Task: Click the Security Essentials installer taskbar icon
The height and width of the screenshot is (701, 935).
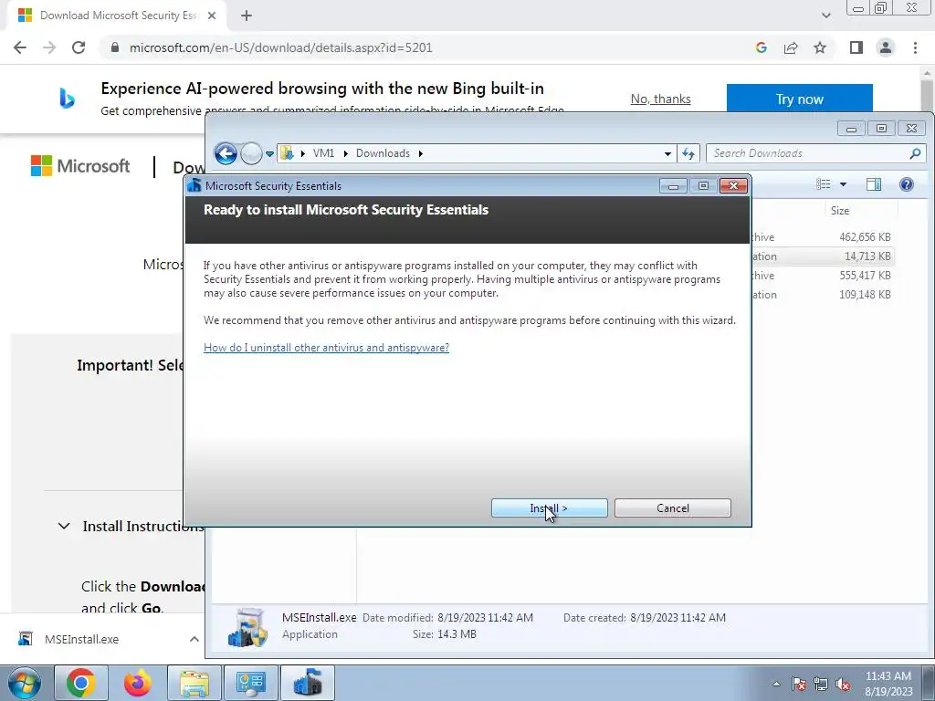Action: pos(307,683)
